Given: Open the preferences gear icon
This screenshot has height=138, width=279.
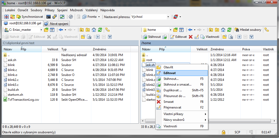Looking at the screenshot, I should point(71,17).
